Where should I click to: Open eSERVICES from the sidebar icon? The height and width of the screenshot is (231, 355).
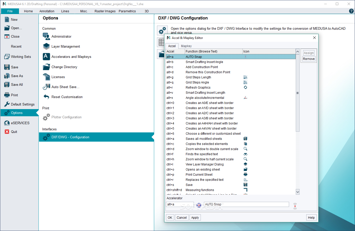coord(7,123)
